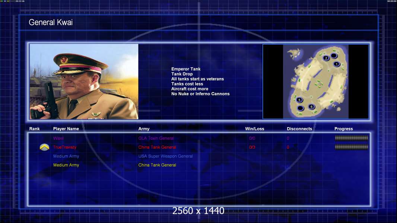Viewport: 397px width, 223px height.
Task: Click TrueTravisty's disconnects value 0
Action: tap(288, 147)
